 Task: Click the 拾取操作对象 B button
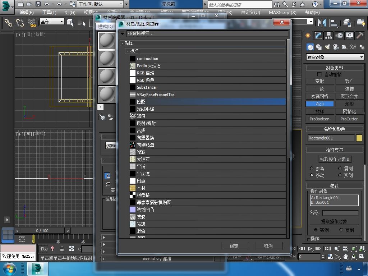(335, 159)
